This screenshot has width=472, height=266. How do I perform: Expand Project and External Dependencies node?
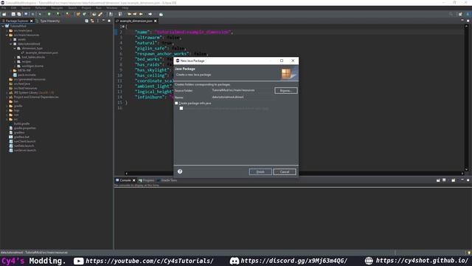tap(7, 97)
